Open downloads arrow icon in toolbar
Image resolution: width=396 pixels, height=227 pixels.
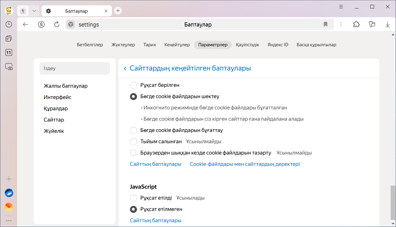pos(388,25)
